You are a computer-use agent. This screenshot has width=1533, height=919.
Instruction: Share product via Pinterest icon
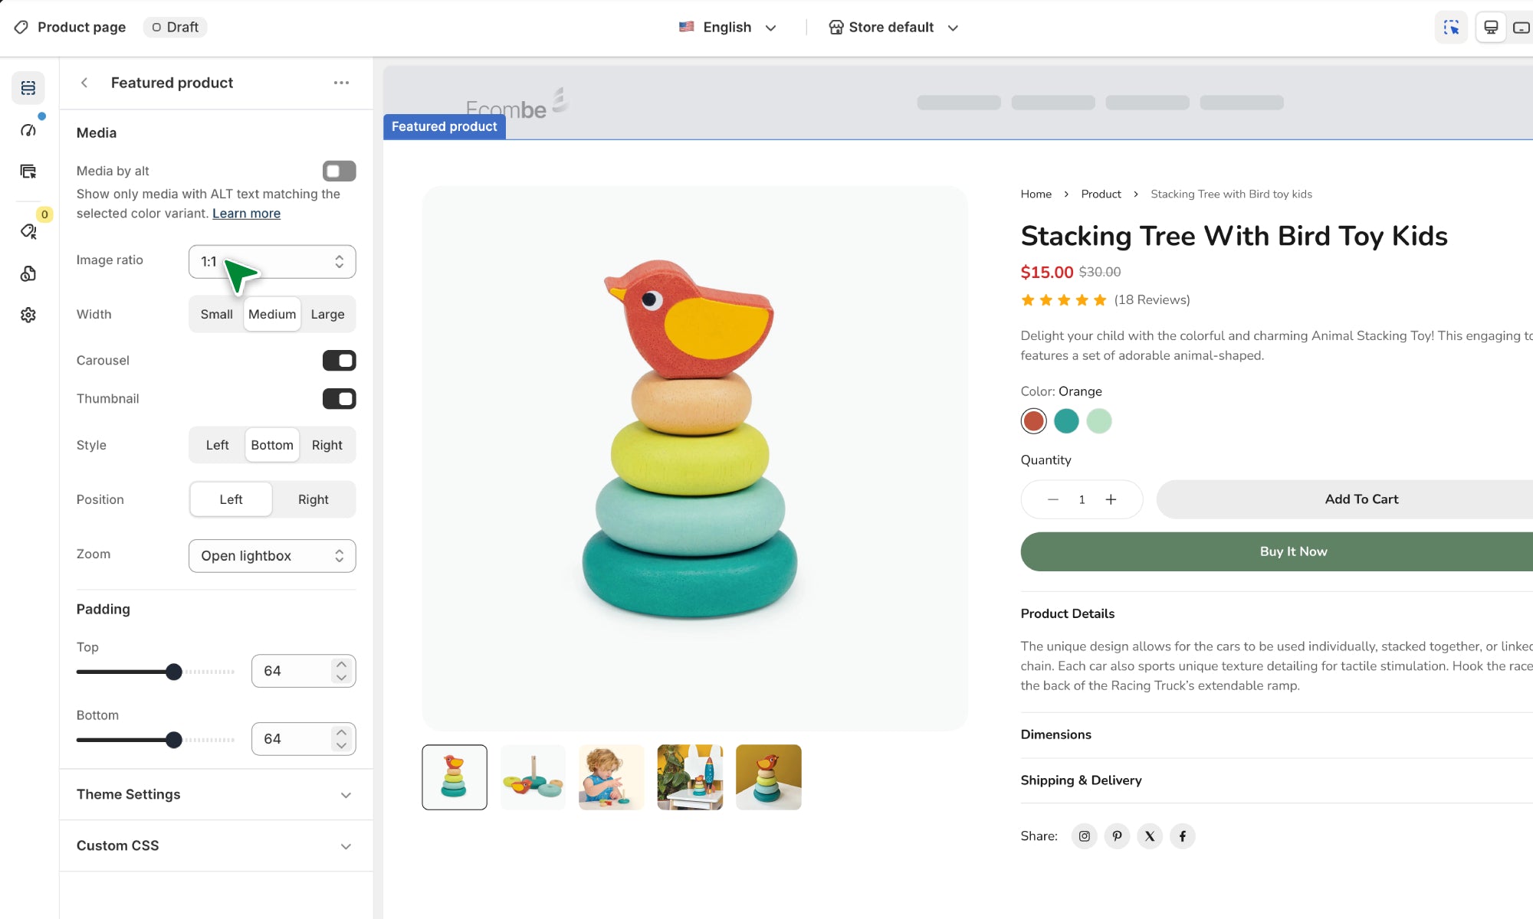1117,836
